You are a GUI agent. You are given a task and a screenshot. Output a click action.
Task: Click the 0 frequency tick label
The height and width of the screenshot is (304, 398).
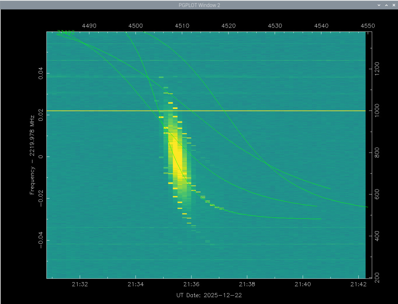41,157
